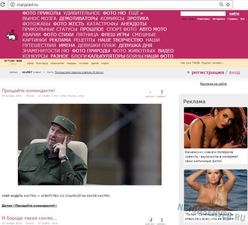The image size is (248, 225).
Task: Open the Реклама на сайте link
Action: click(213, 84)
